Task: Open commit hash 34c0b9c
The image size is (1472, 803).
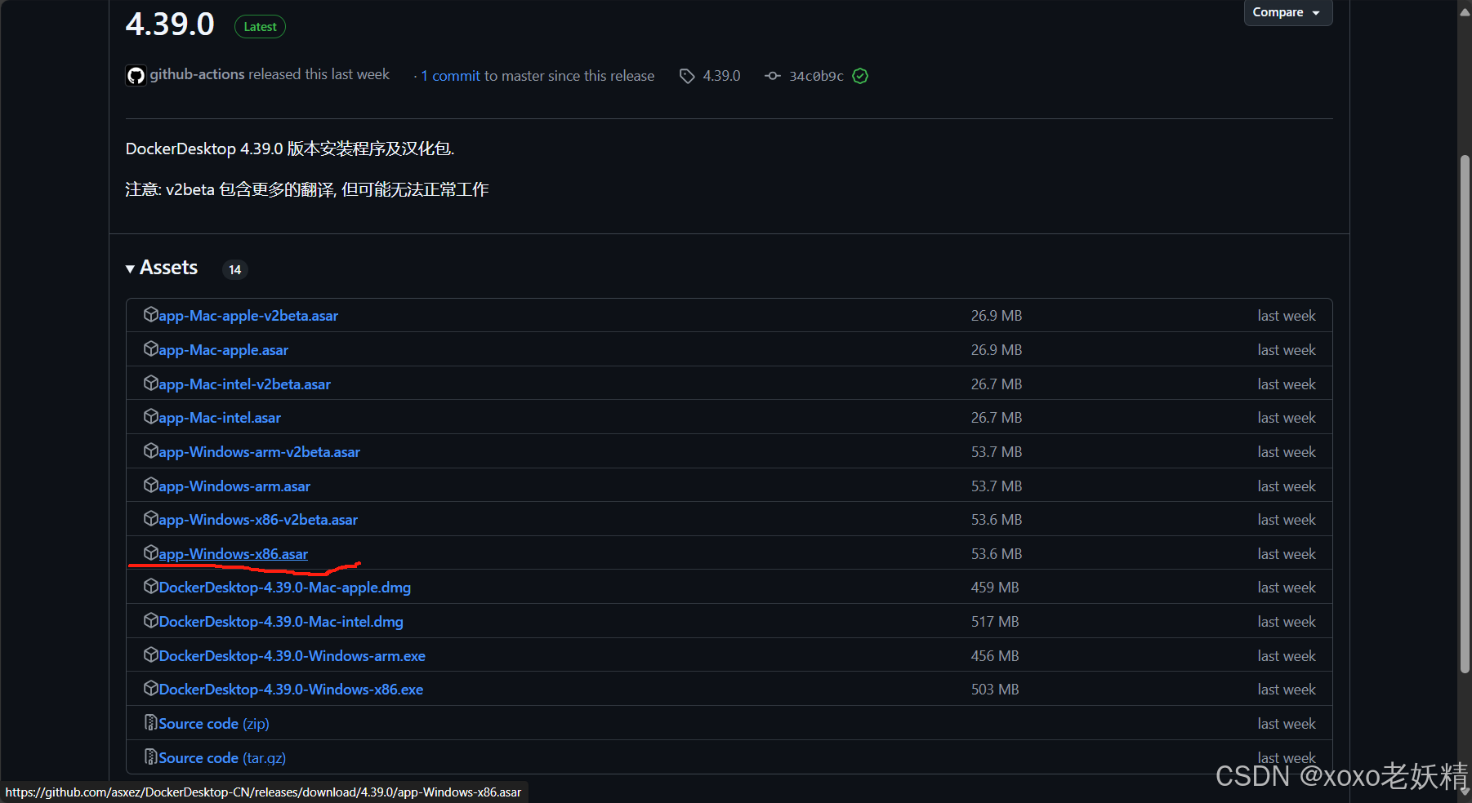Action: point(816,76)
